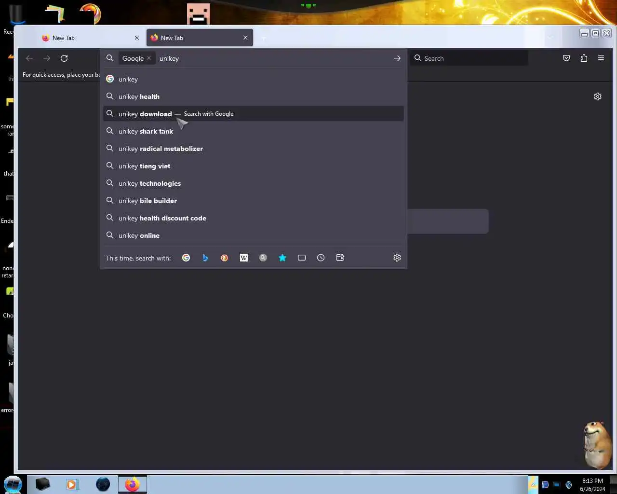Viewport: 617px width, 494px height.
Task: Select the 'unikey shark tank' suggestion
Action: click(x=254, y=131)
